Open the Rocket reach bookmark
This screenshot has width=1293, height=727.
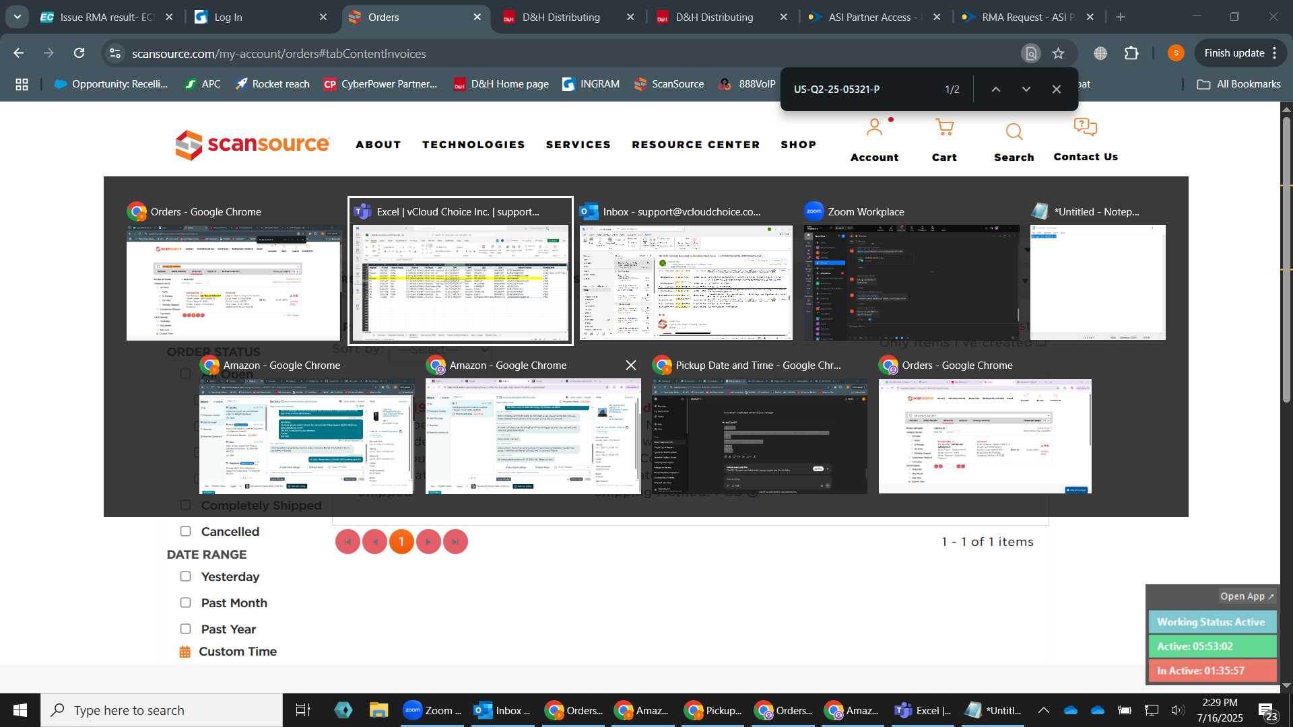[x=272, y=84]
